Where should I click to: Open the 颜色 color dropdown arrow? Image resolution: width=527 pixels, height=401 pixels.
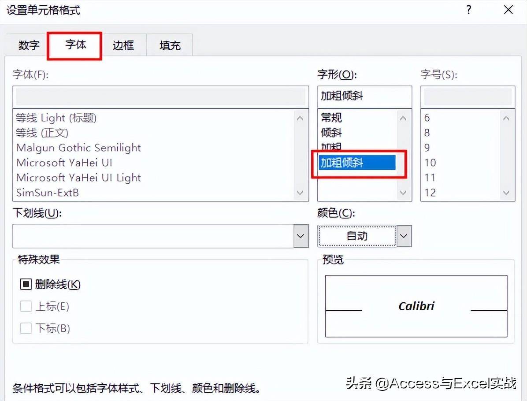[x=404, y=236]
